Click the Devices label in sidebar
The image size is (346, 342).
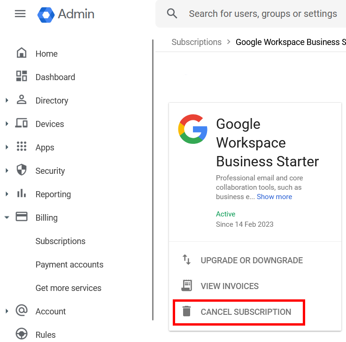[50, 124]
